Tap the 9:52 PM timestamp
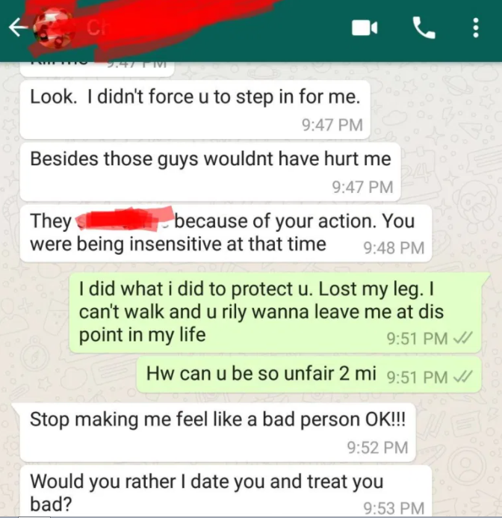 click(378, 448)
